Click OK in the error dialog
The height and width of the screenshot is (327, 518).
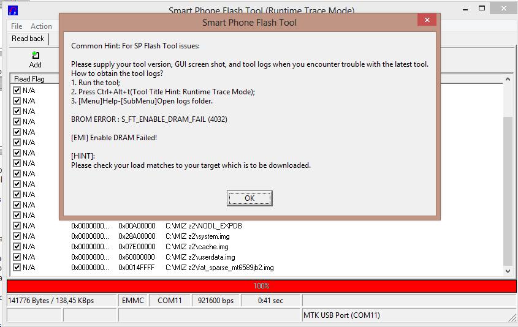[249, 198]
